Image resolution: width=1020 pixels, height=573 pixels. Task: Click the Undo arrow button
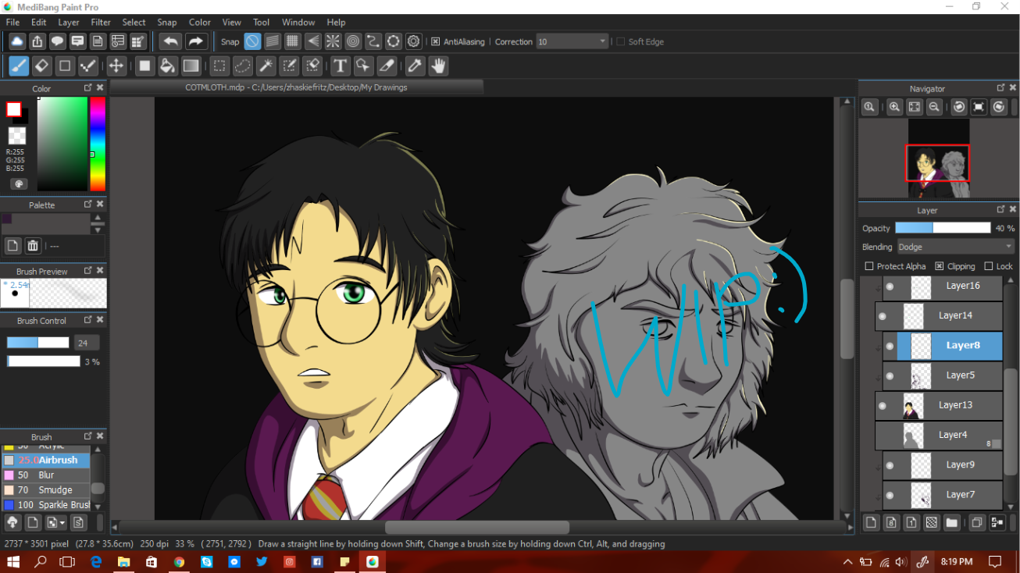click(170, 41)
